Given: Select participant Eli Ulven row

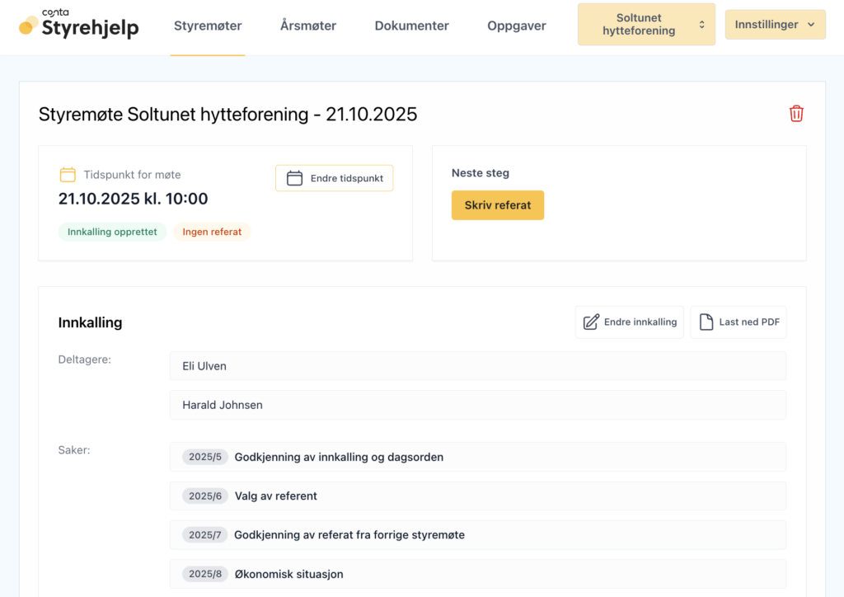Looking at the screenshot, I should tap(477, 366).
